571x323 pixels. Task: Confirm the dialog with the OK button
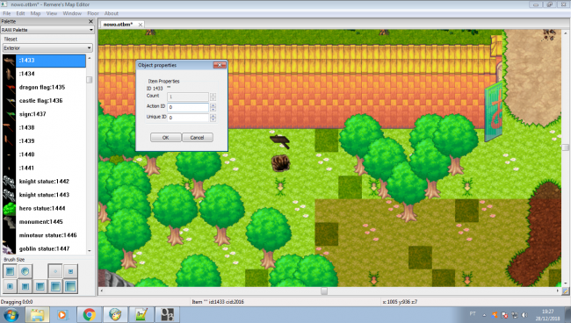click(166, 138)
